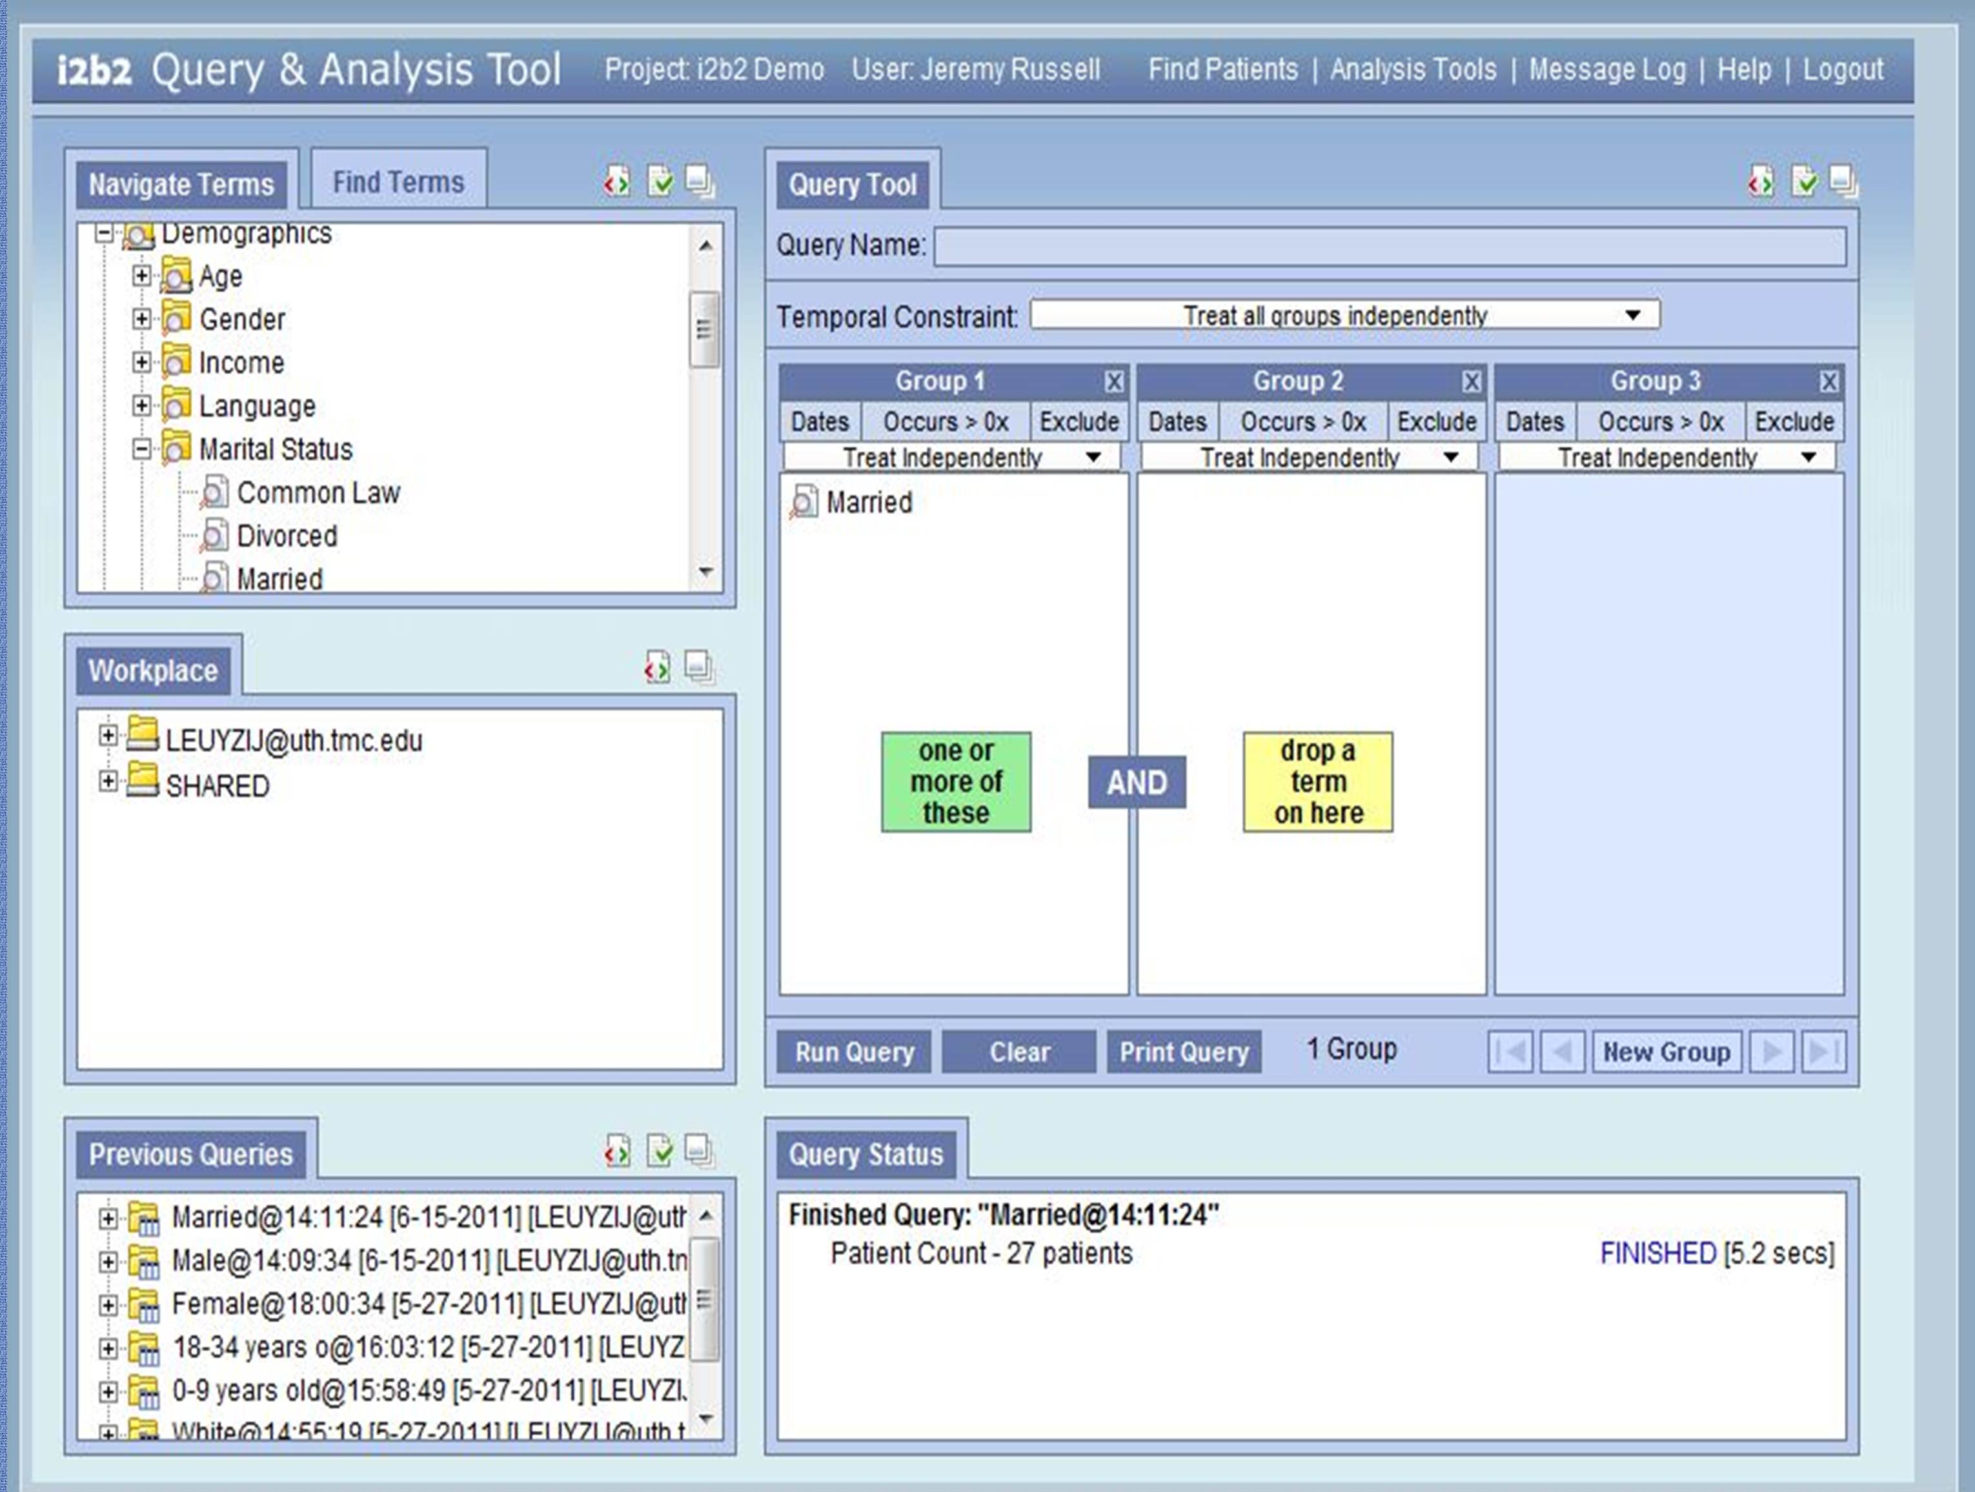Open the Message Log
This screenshot has height=1492, width=1975.
click(x=1607, y=70)
